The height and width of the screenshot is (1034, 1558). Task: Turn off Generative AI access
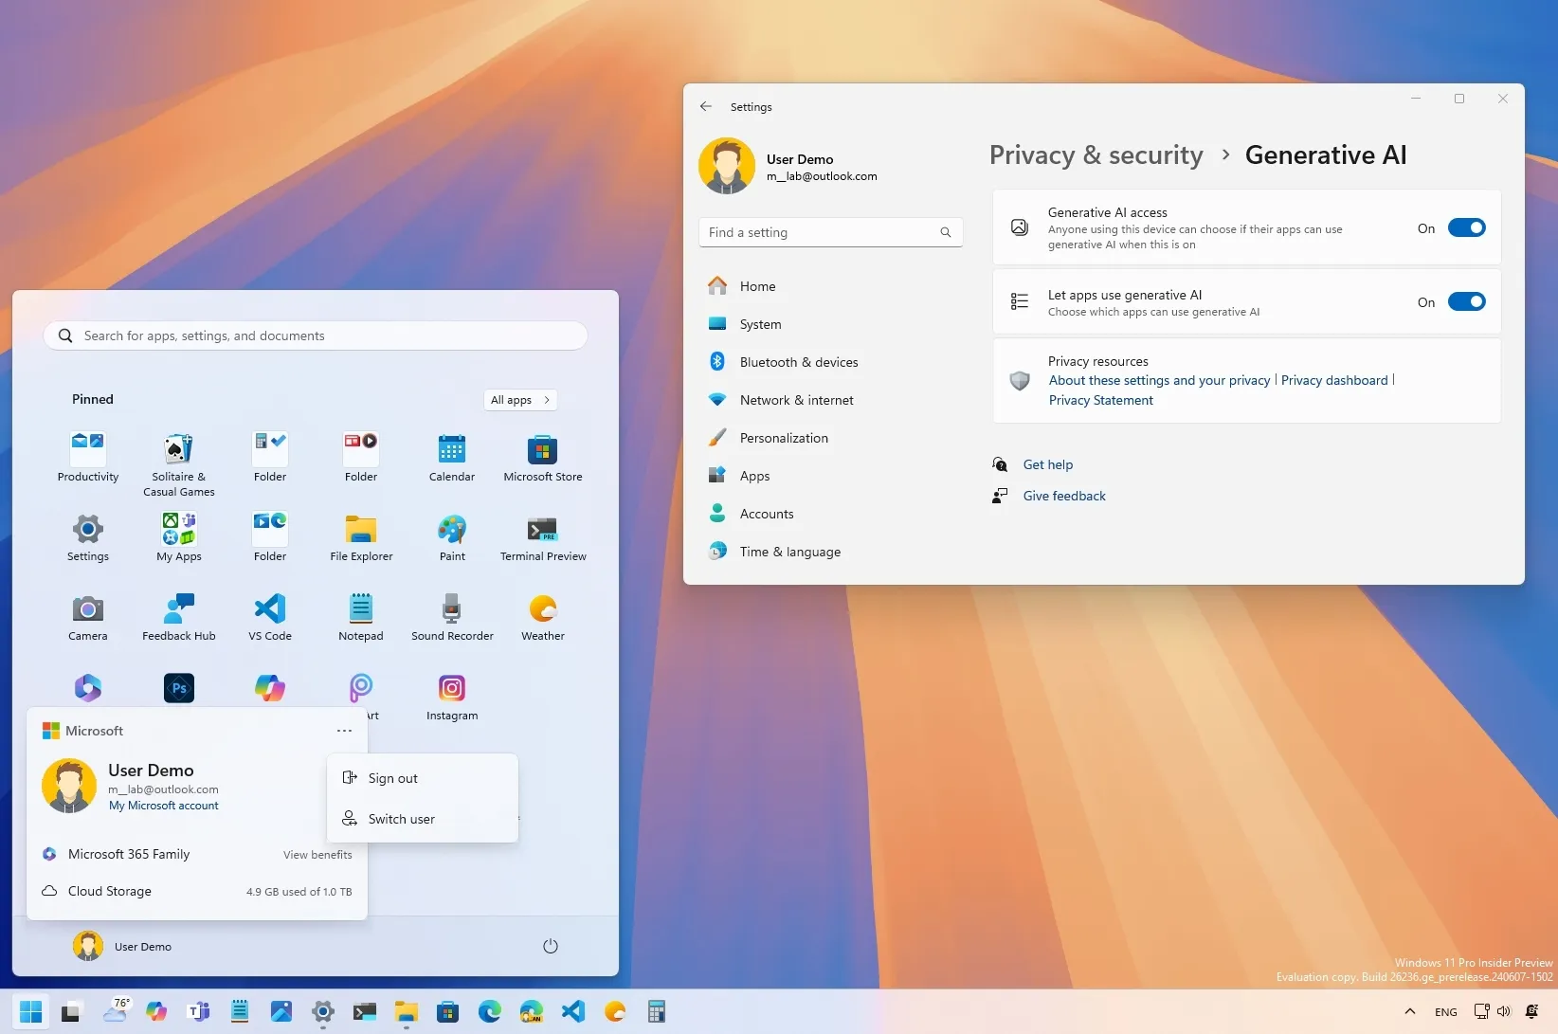click(x=1467, y=227)
